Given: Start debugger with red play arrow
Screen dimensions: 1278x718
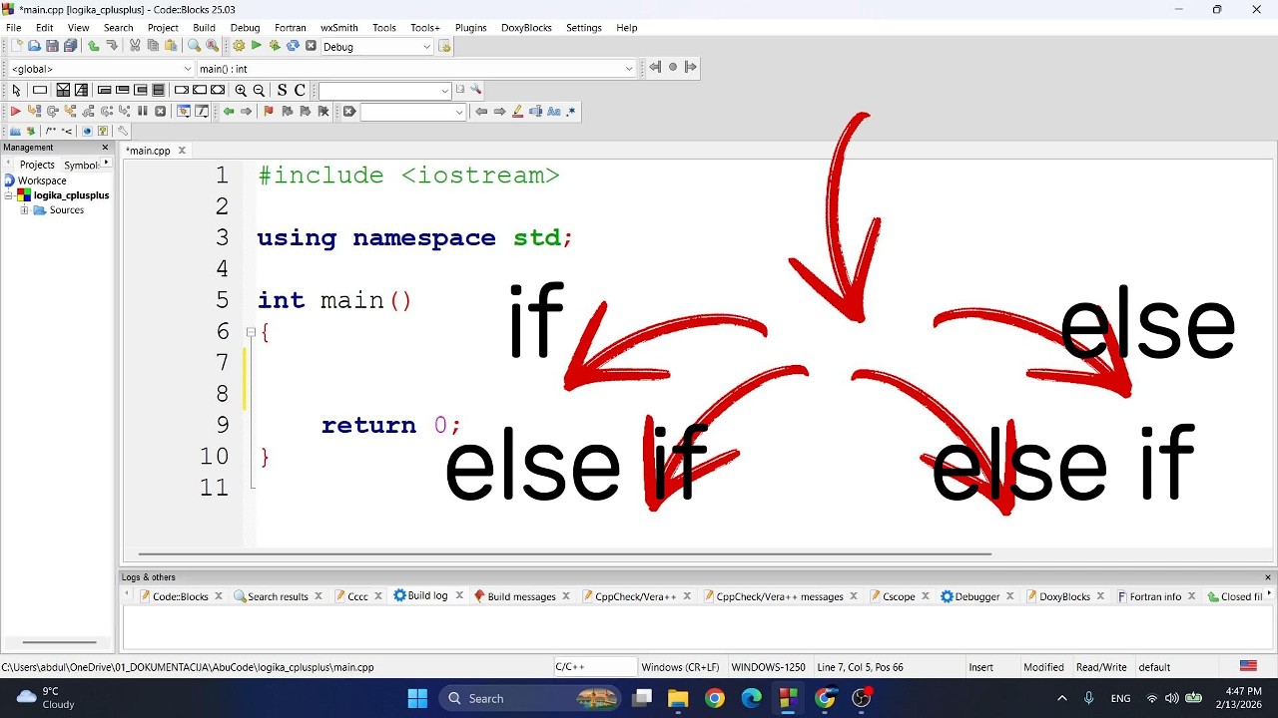Looking at the screenshot, I should point(16,111).
